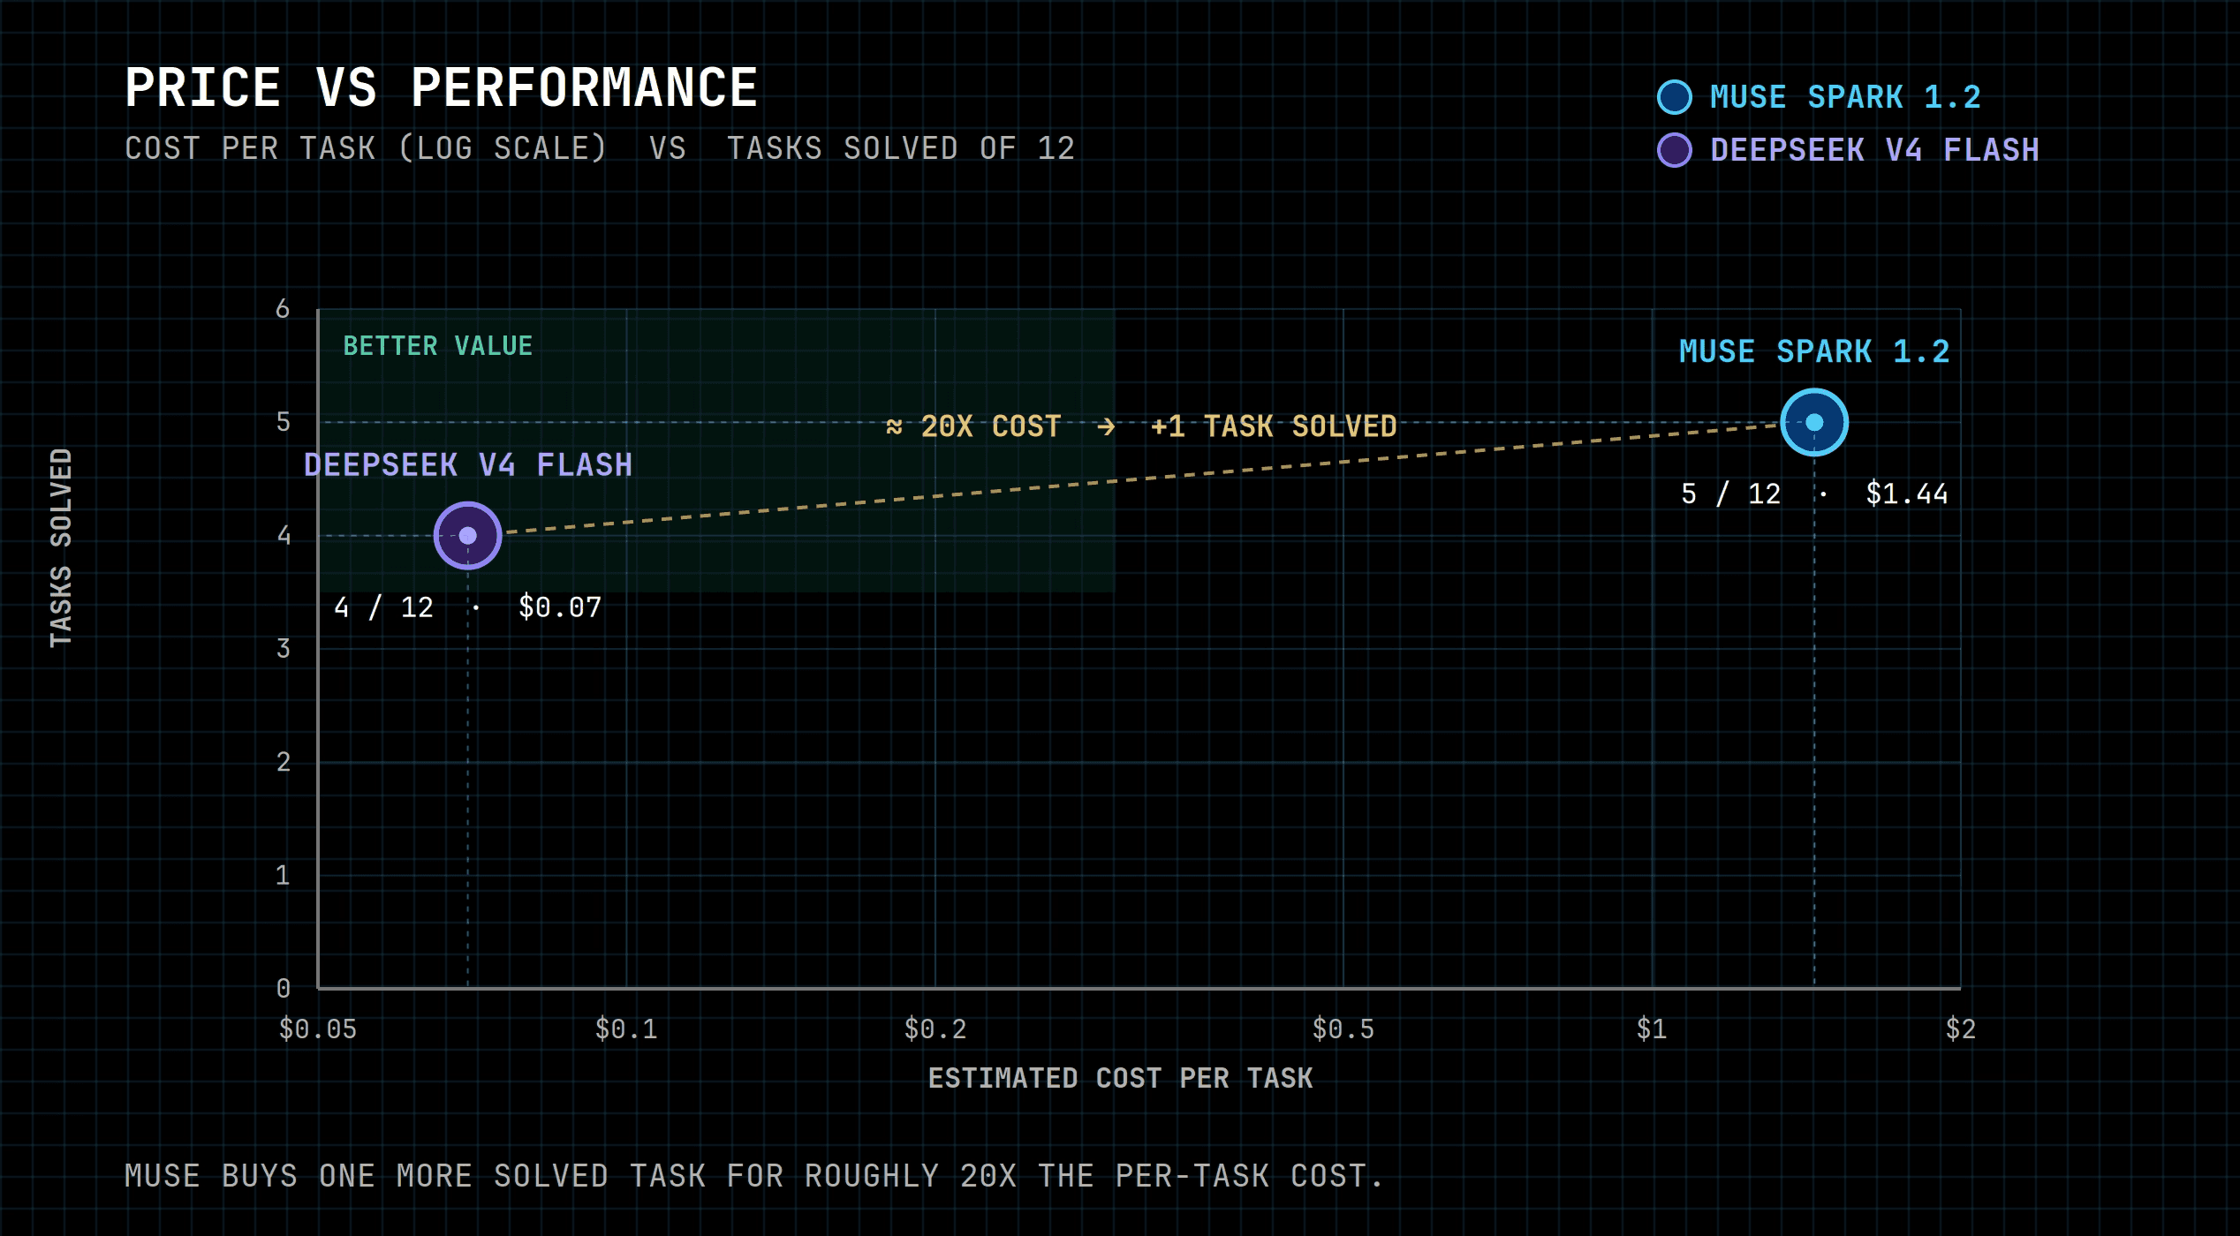
Task: Click the Muse Spark 1.2 label above its data point
Action: pyautogui.click(x=1814, y=351)
